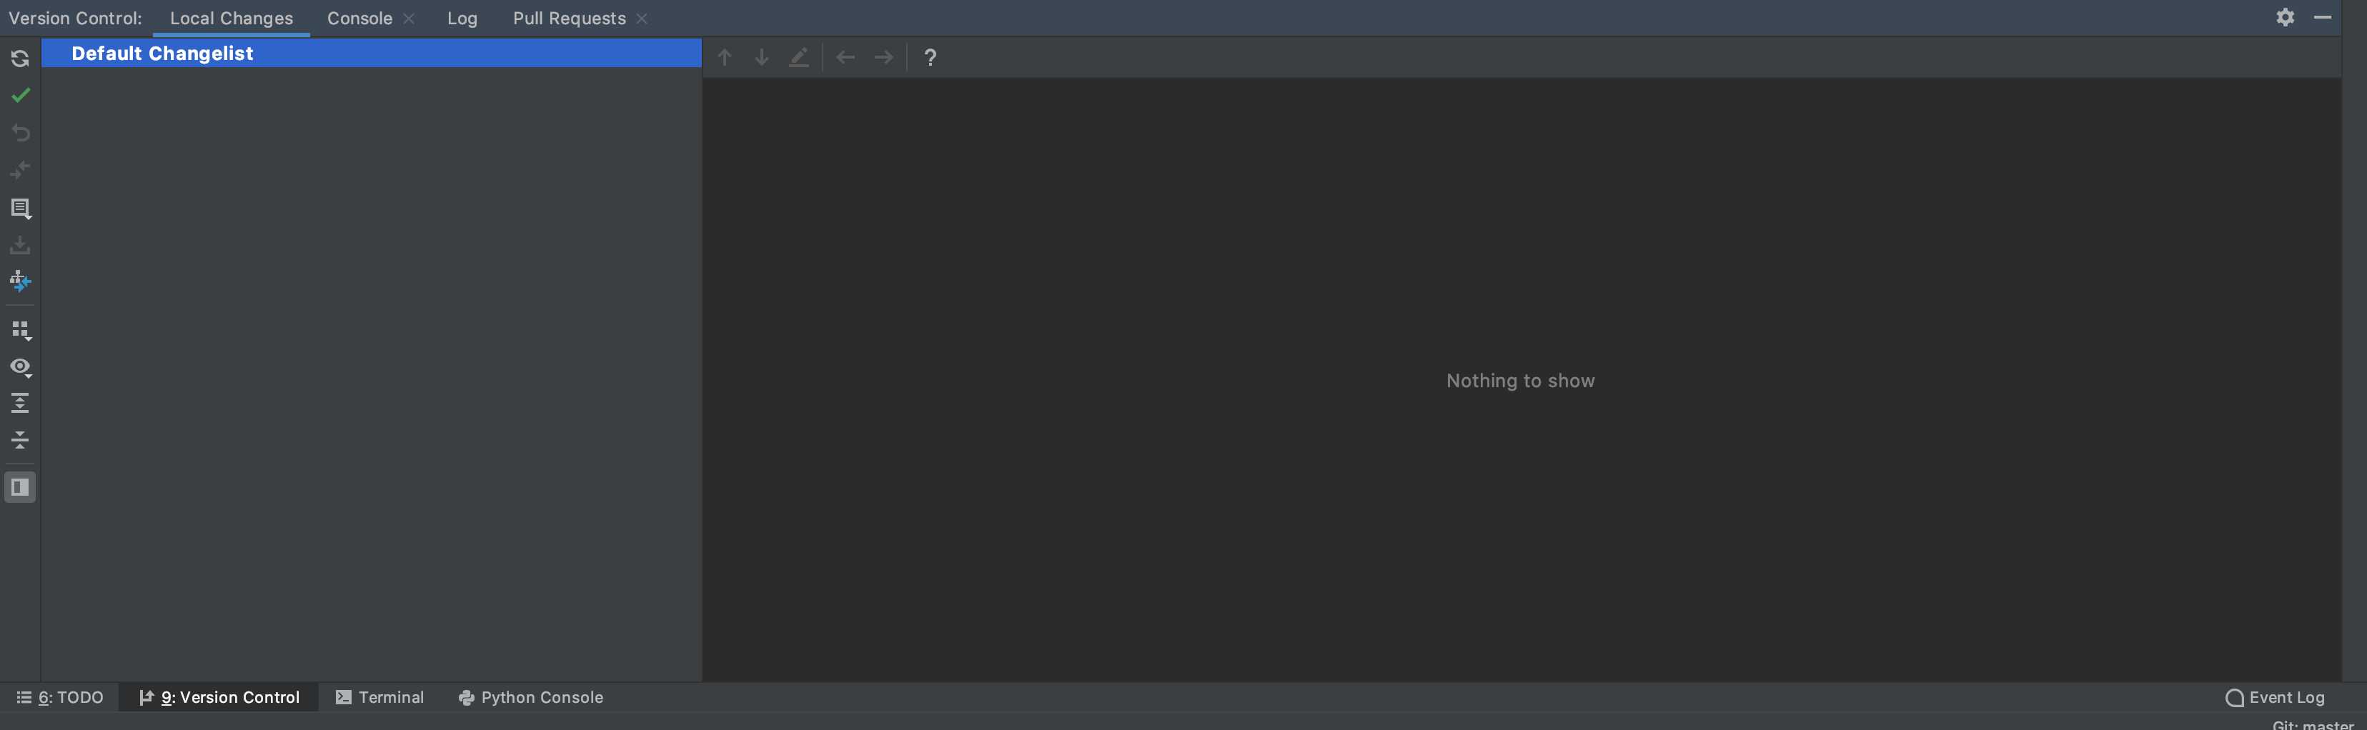This screenshot has height=730, width=2367.
Task: Toggle the Preview Diff panel button
Action: [20, 486]
